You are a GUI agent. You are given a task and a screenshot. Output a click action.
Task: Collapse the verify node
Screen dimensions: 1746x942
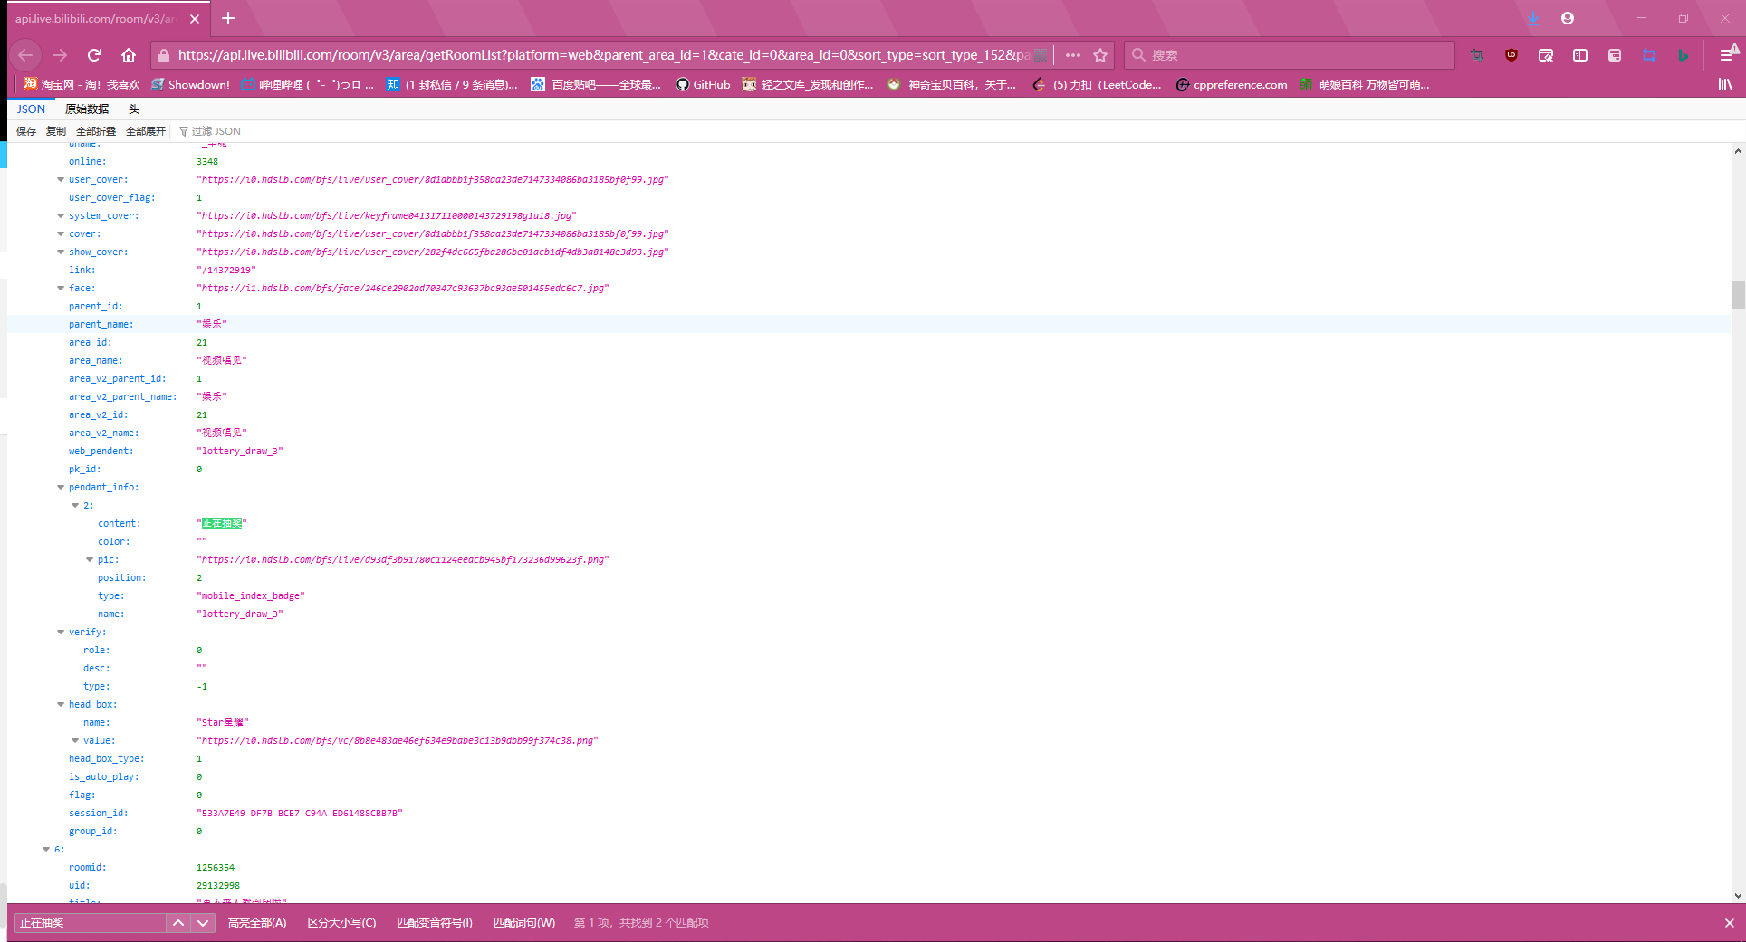point(61,632)
